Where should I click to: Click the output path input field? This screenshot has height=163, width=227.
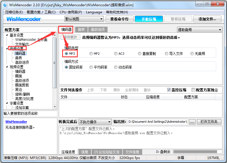158,122
